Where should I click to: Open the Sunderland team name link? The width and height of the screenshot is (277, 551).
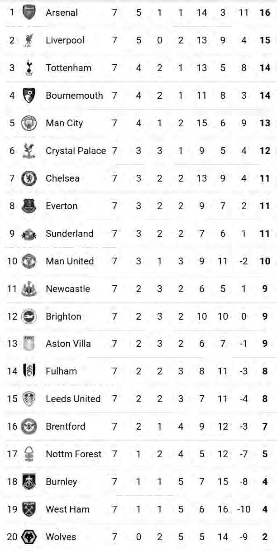pos(69,234)
